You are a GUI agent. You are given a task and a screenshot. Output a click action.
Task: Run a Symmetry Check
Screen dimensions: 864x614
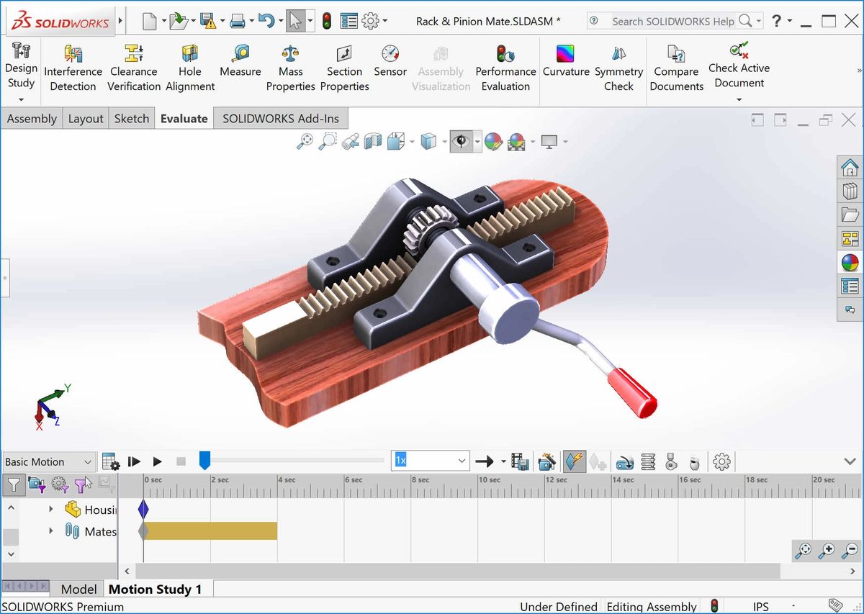click(x=618, y=63)
